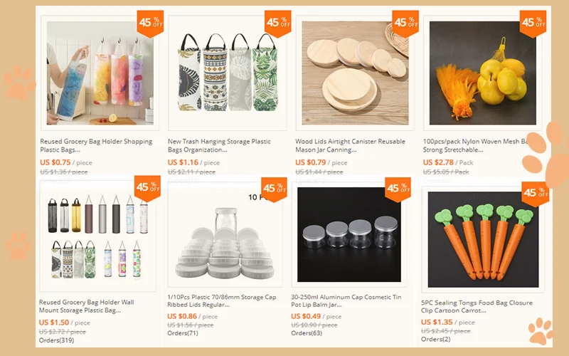The image size is (569, 356).
Task: Open '1/10Pcs Plastic 70/86mm Storage Cap' link
Action: click(x=222, y=300)
